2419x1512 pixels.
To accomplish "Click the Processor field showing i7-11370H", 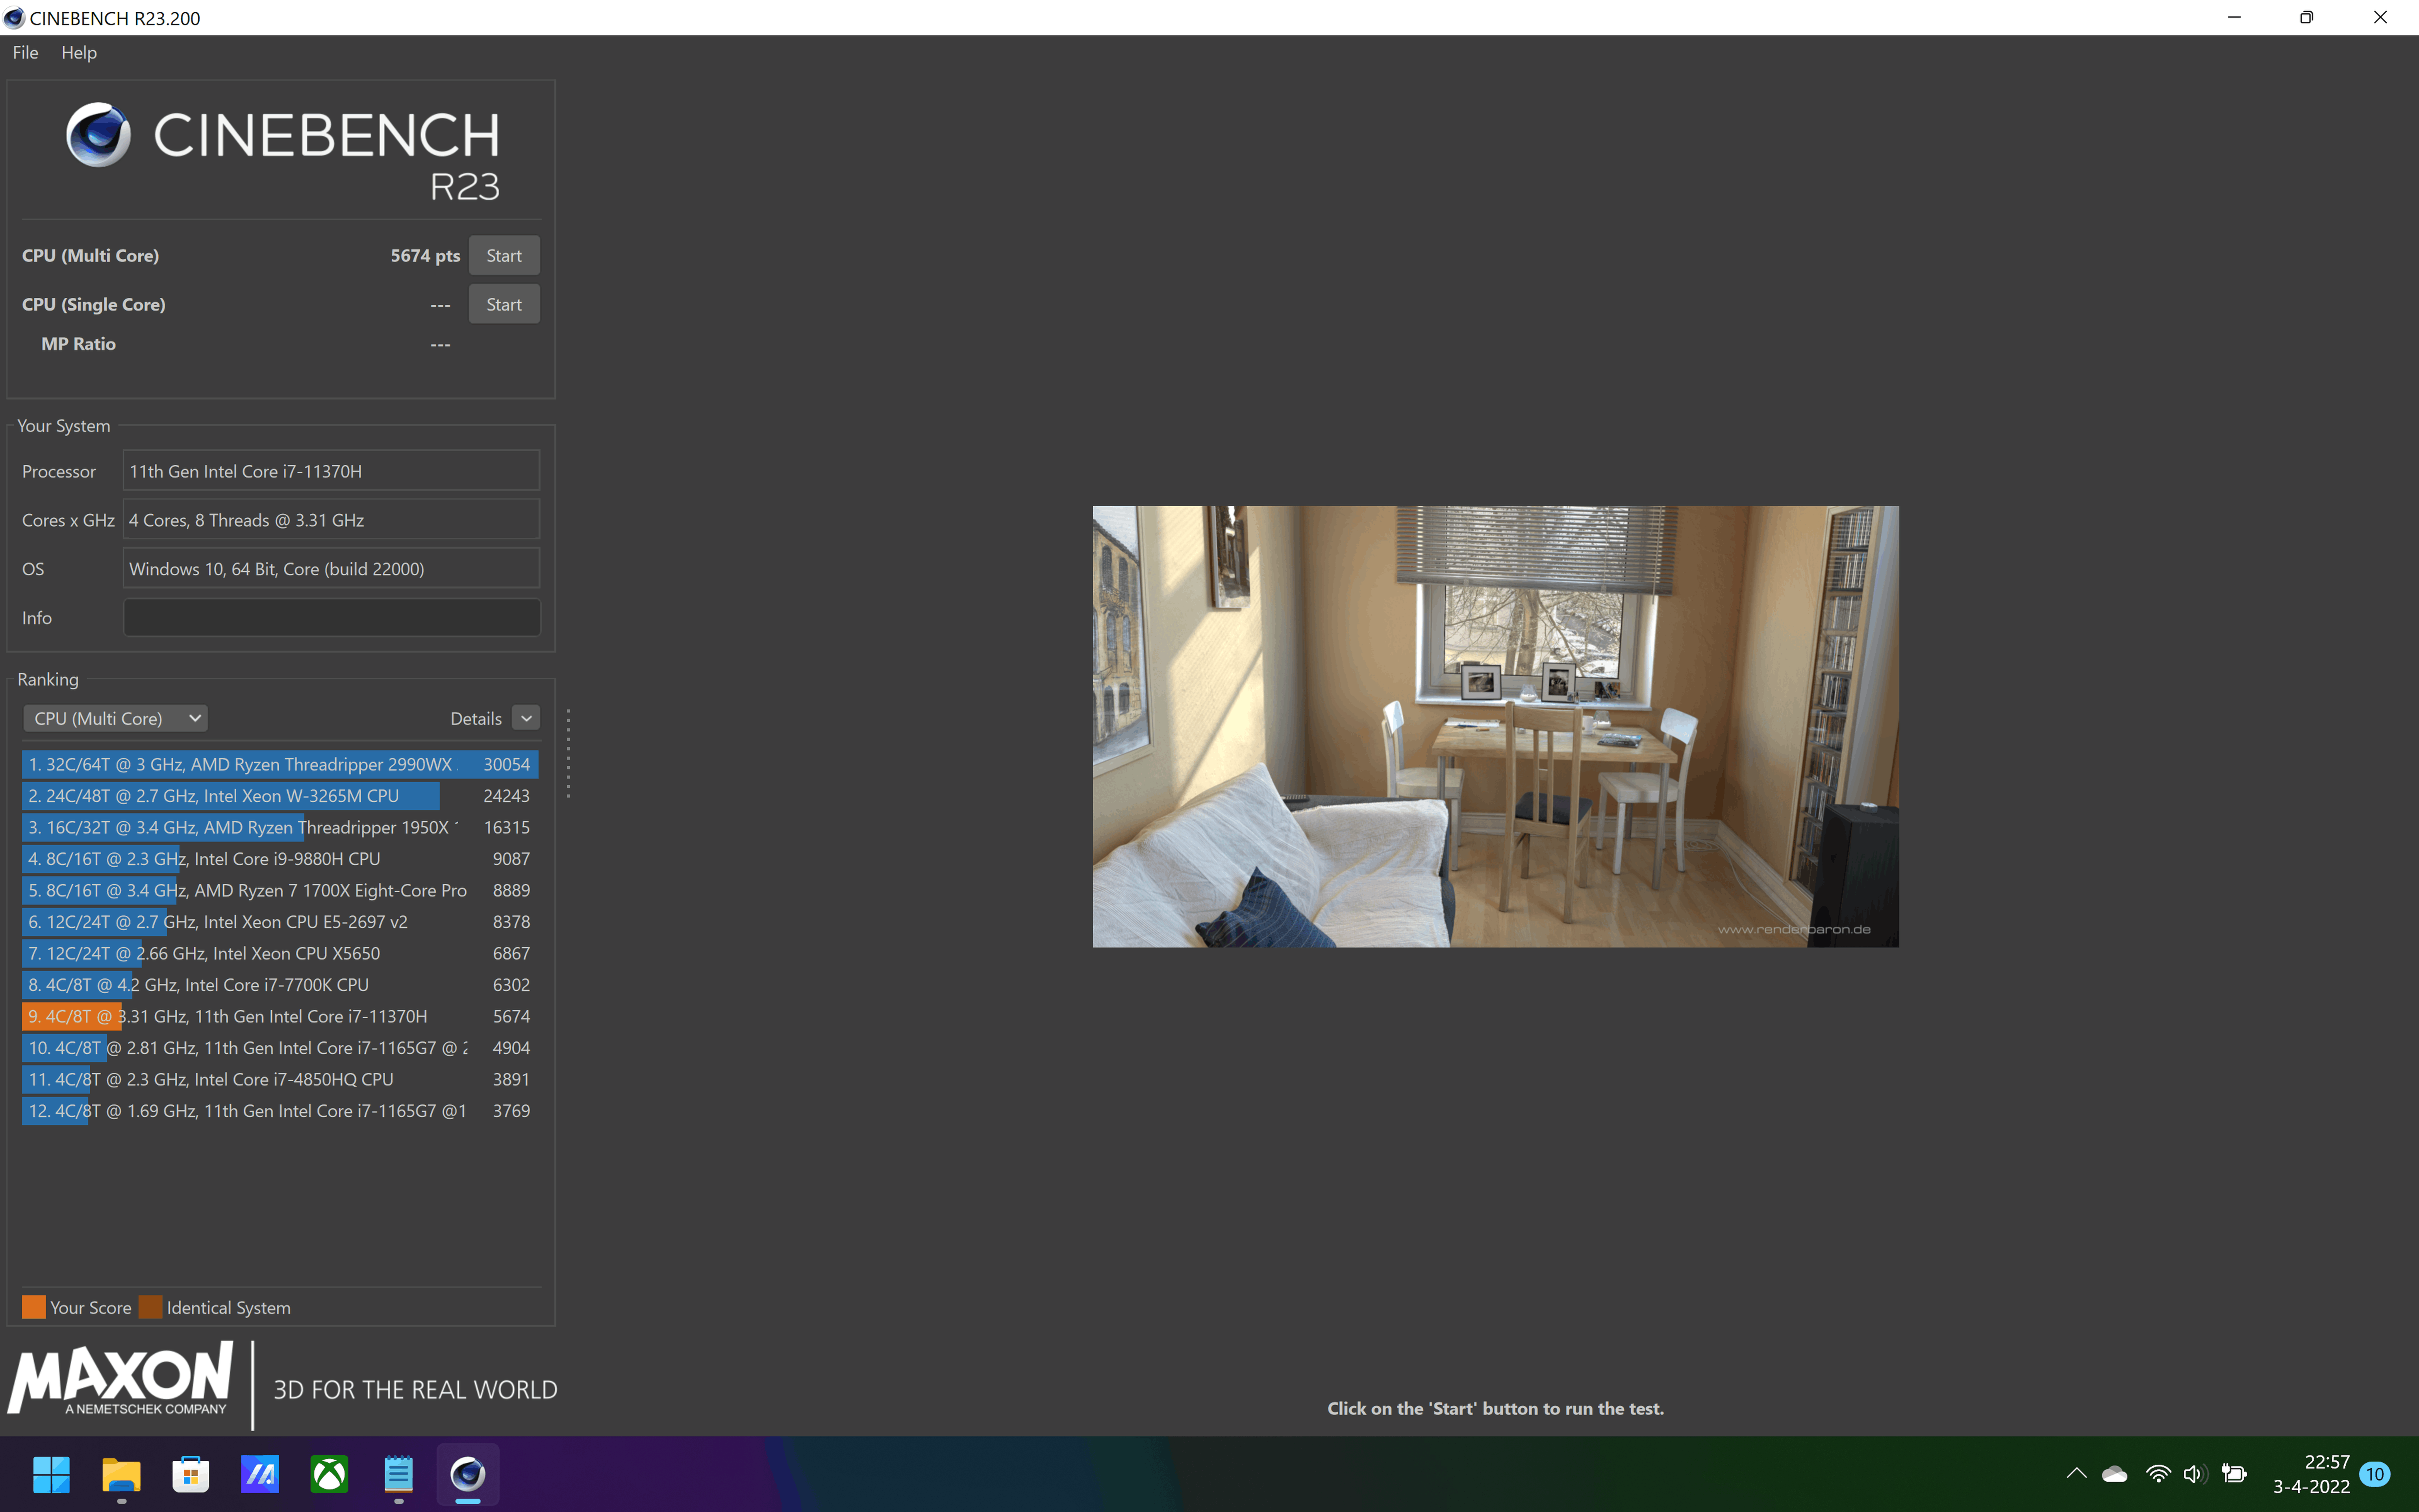I will (332, 471).
